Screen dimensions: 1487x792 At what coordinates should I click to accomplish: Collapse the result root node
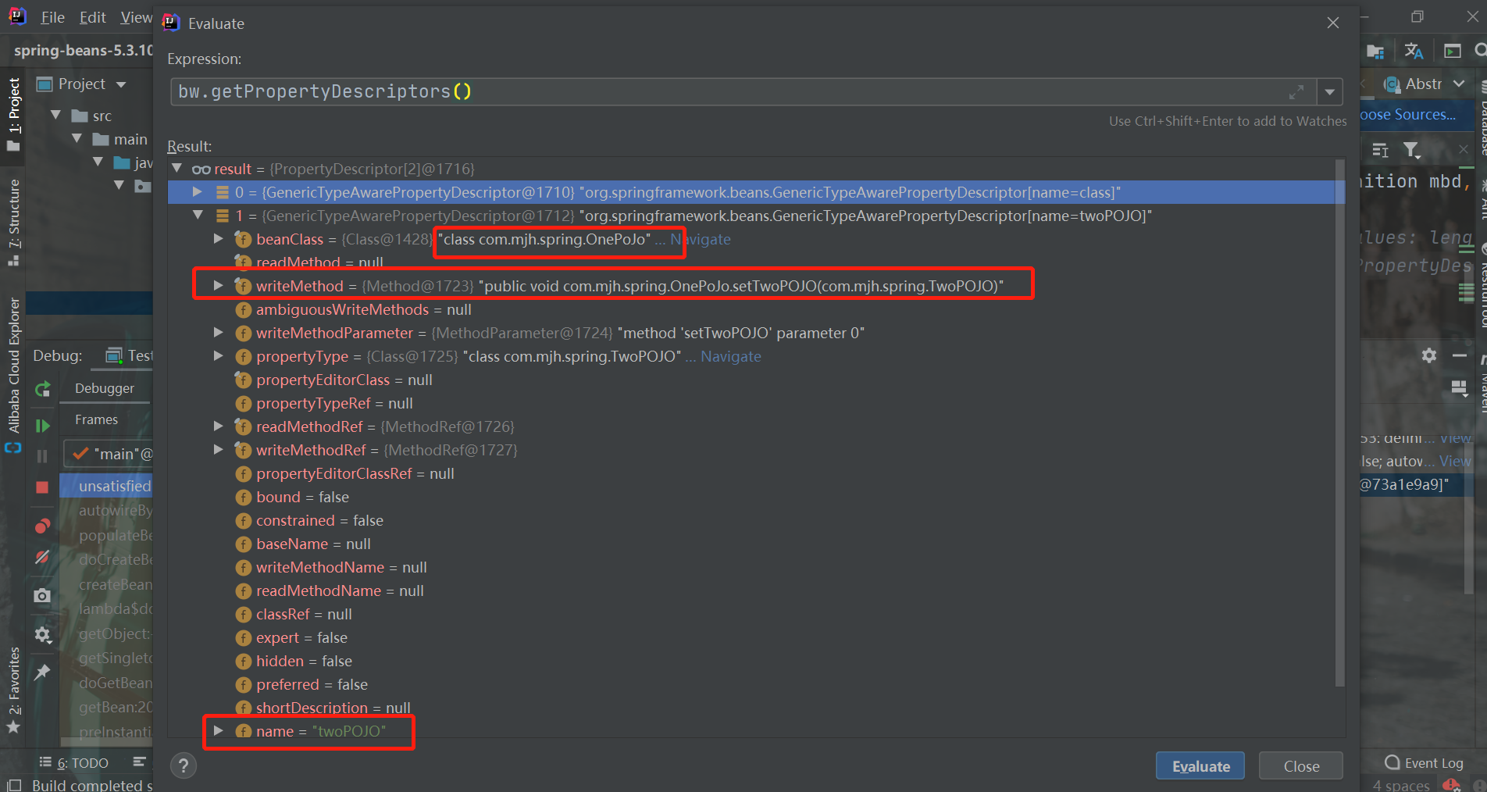click(x=177, y=169)
